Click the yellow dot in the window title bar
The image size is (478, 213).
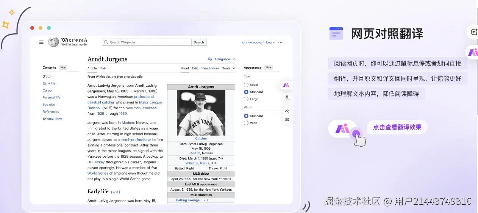(x=41, y=28)
